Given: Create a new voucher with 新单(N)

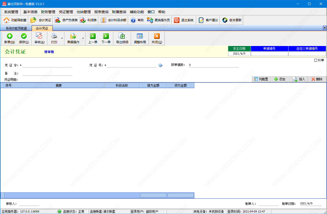Looking at the screenshot, I should coord(9,39).
